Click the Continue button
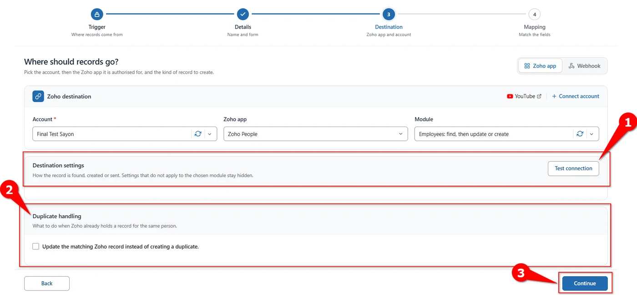This screenshot has height=295, width=637. [x=585, y=283]
